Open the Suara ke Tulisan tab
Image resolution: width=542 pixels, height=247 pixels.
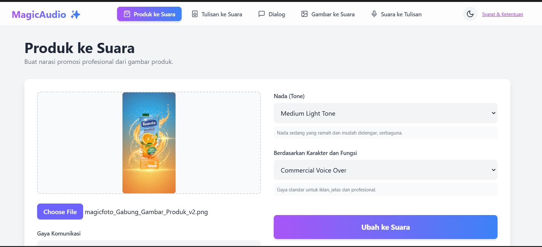point(401,14)
